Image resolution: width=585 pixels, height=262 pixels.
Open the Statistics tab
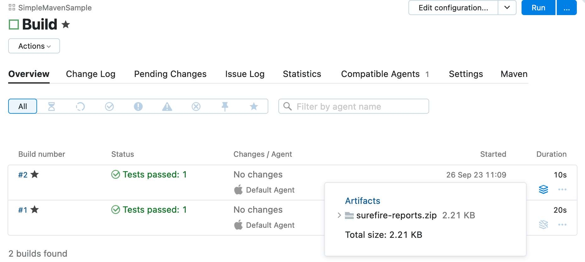[302, 74]
